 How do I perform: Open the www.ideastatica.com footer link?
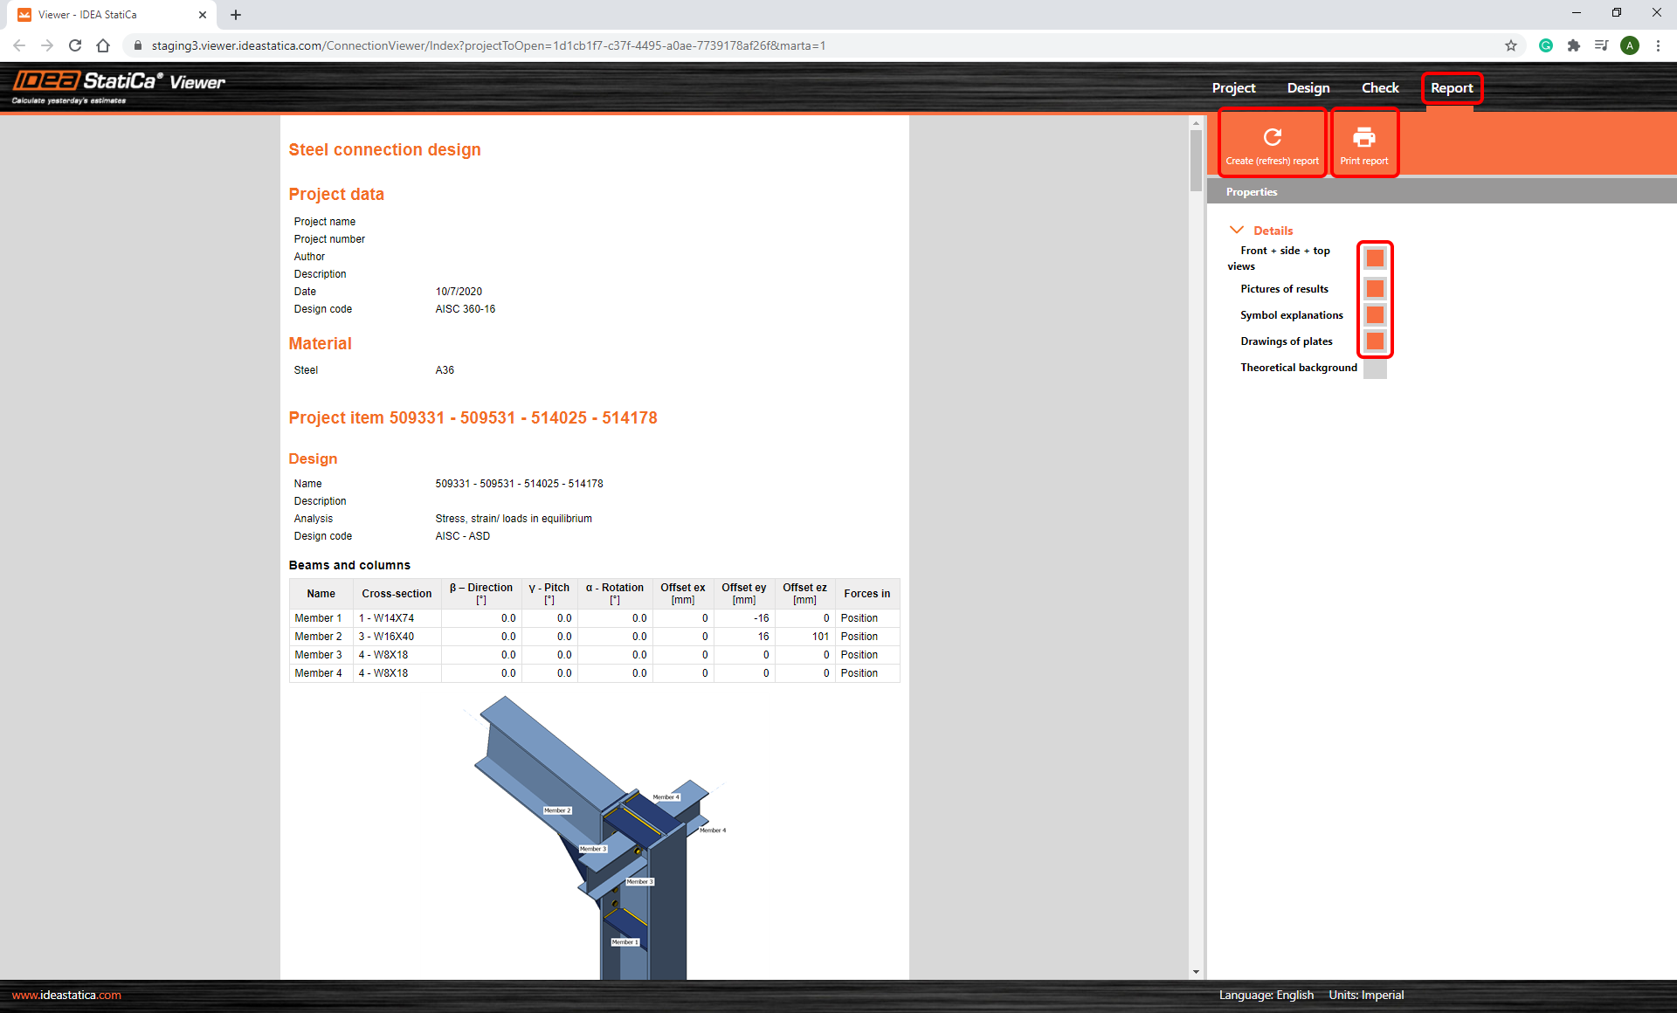66,995
